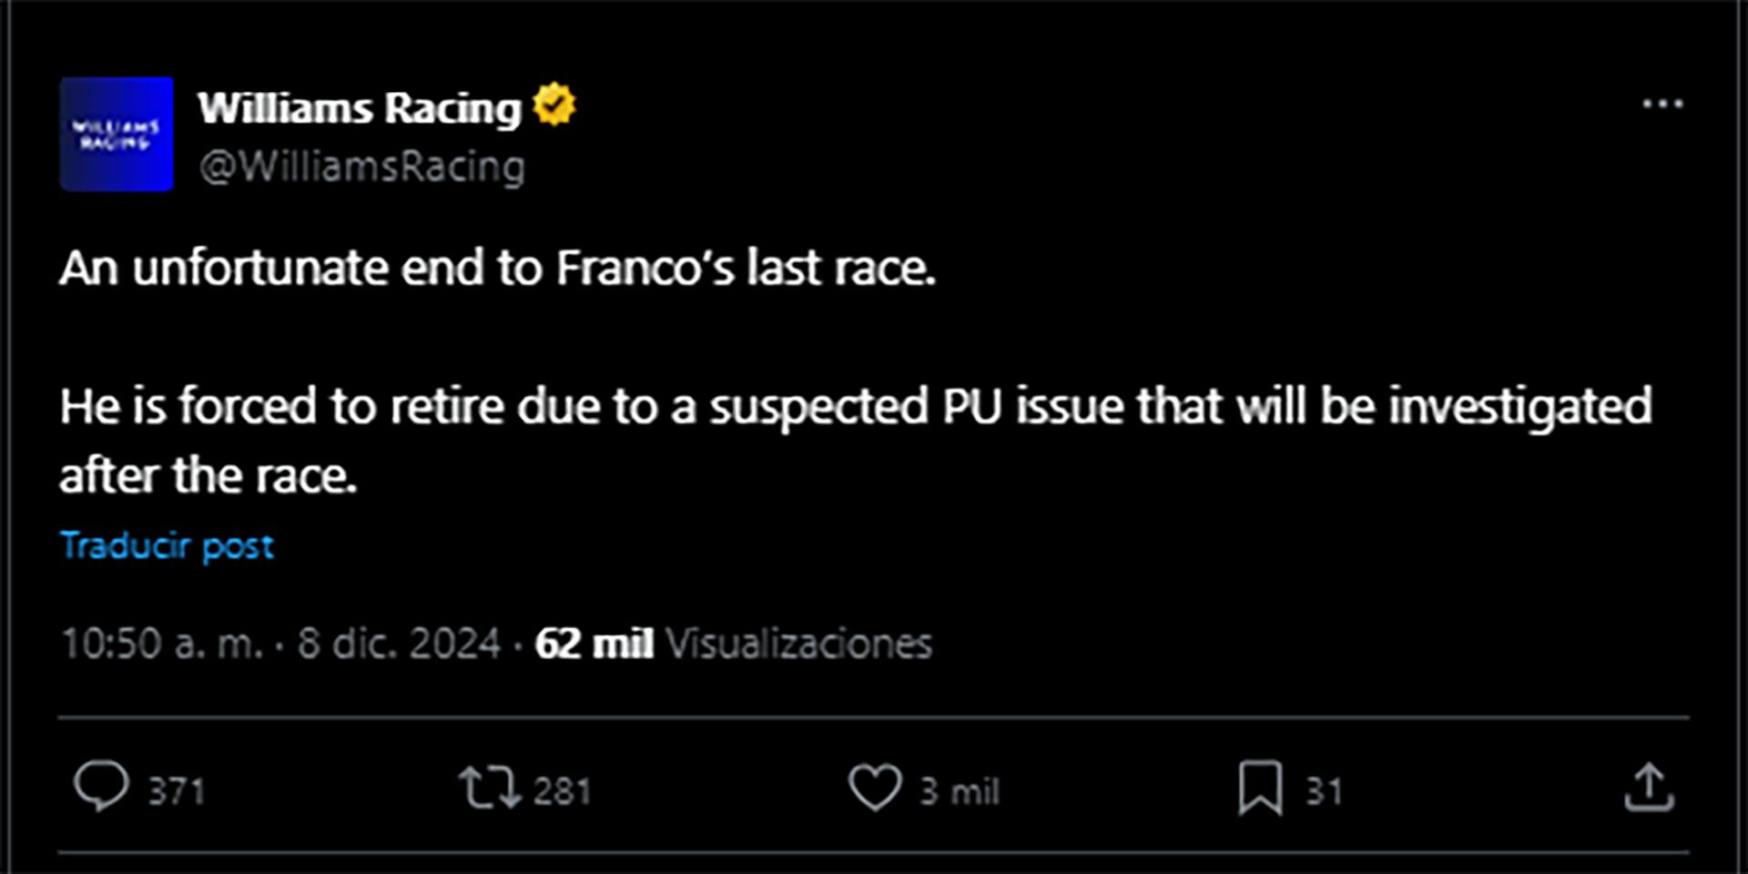Screen dimensions: 1748x874
Task: Click the "An unfortunate end" tweet sentence
Action: pyautogui.click(x=497, y=269)
